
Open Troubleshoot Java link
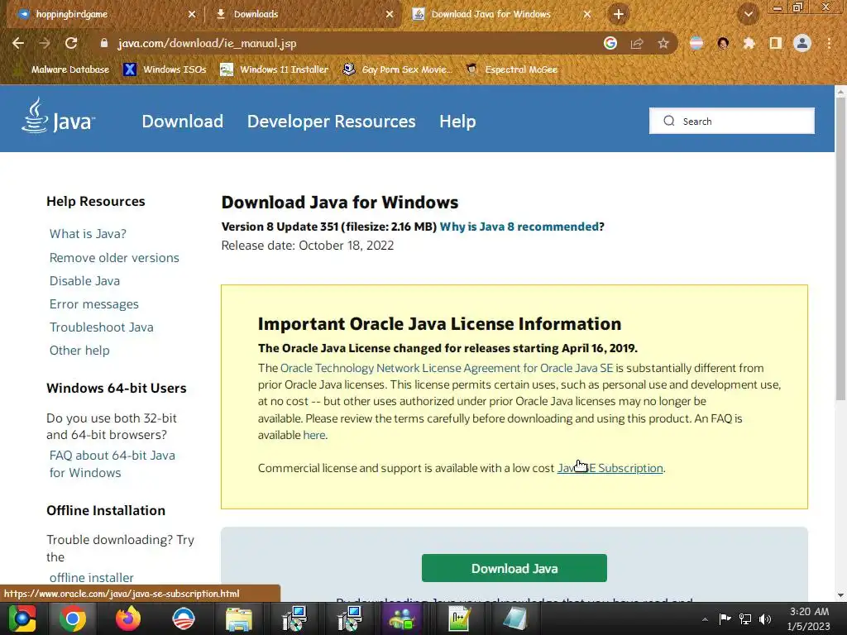[x=102, y=327]
